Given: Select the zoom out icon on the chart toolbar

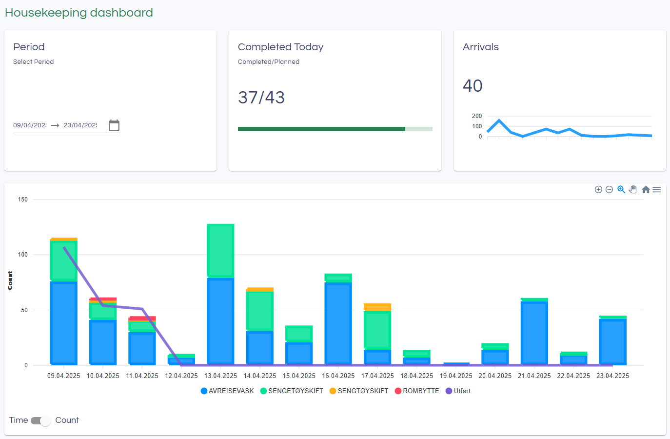Looking at the screenshot, I should [609, 189].
